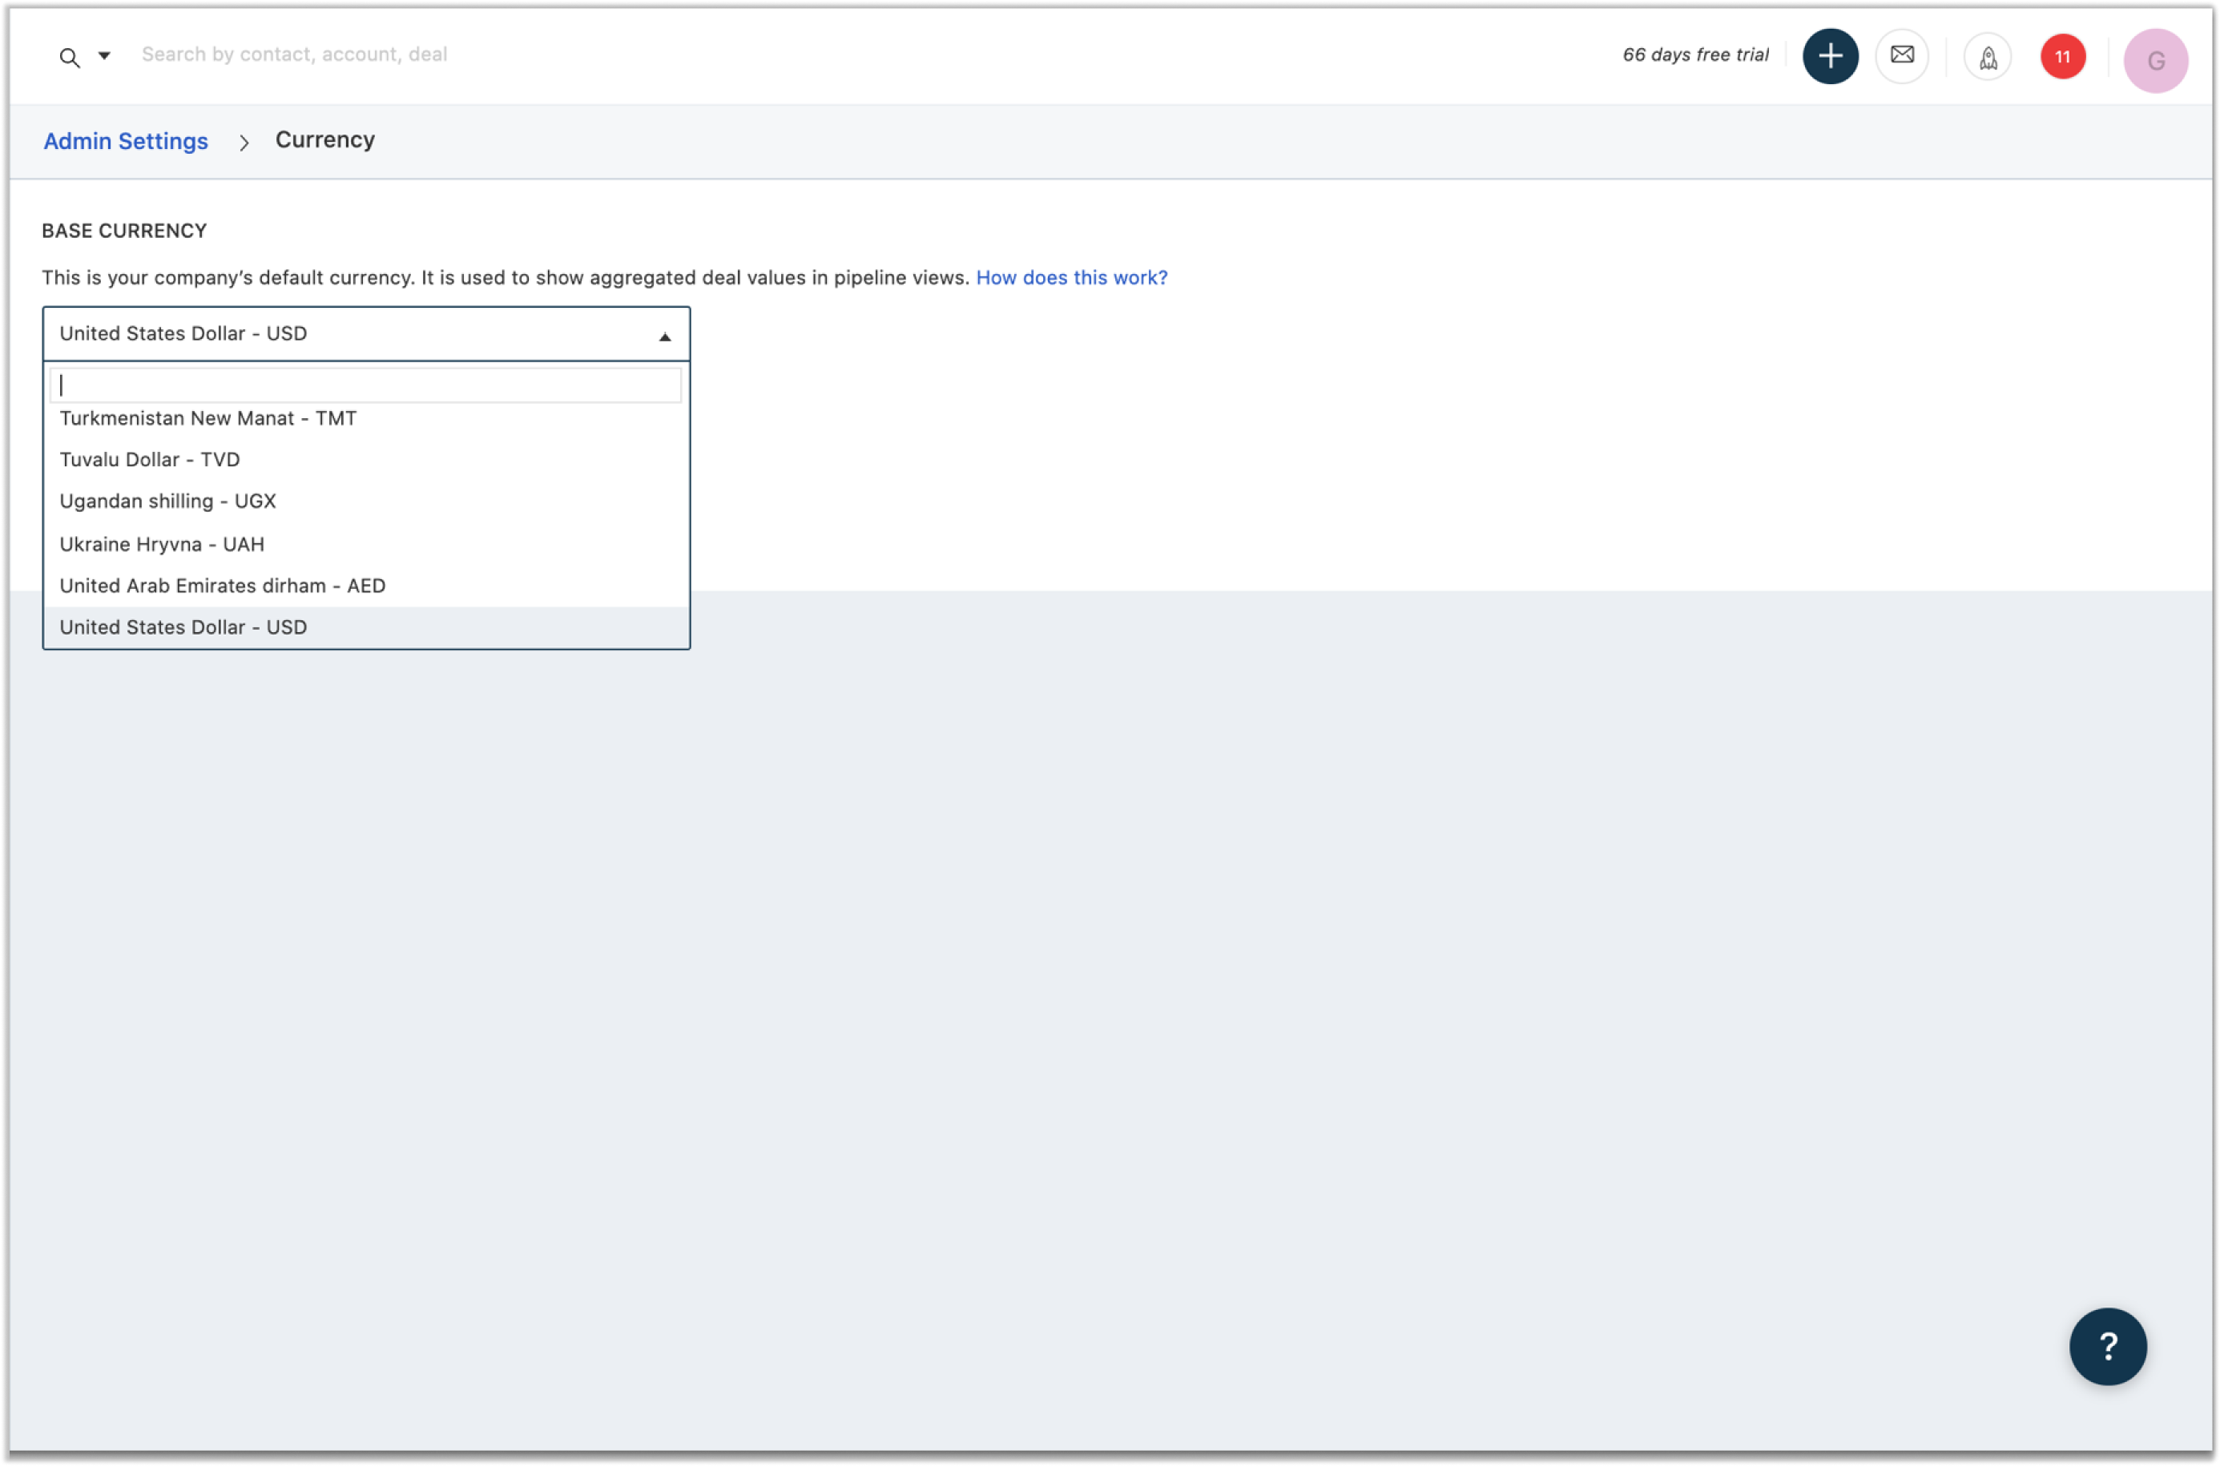
Task: Expand the search filter dropdown arrow
Action: point(105,56)
